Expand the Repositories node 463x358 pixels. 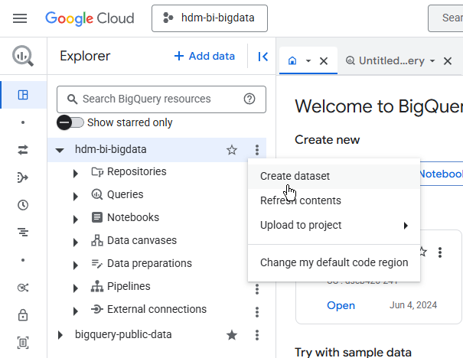(76, 173)
